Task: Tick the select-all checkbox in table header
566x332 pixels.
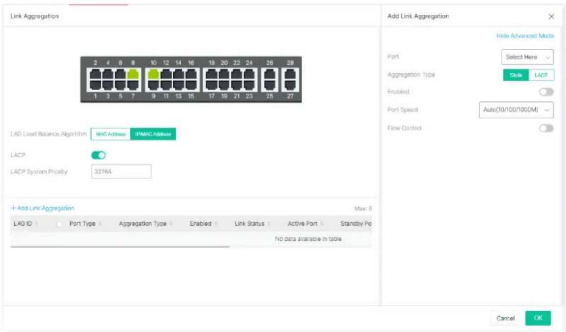Action: coord(59,224)
